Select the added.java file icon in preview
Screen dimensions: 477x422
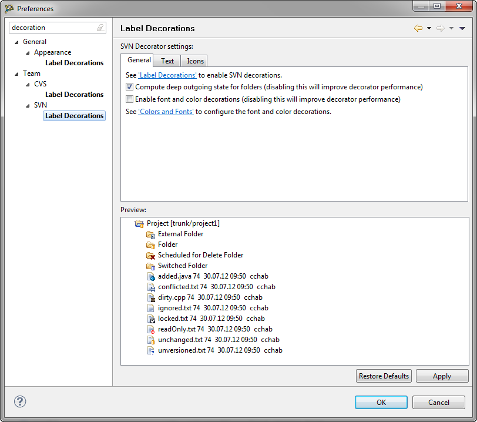pos(152,276)
